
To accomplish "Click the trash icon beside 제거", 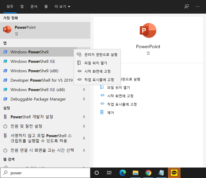I will point(102,112).
